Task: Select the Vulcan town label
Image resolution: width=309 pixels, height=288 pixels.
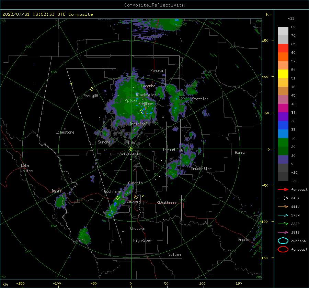Action: [174, 254]
